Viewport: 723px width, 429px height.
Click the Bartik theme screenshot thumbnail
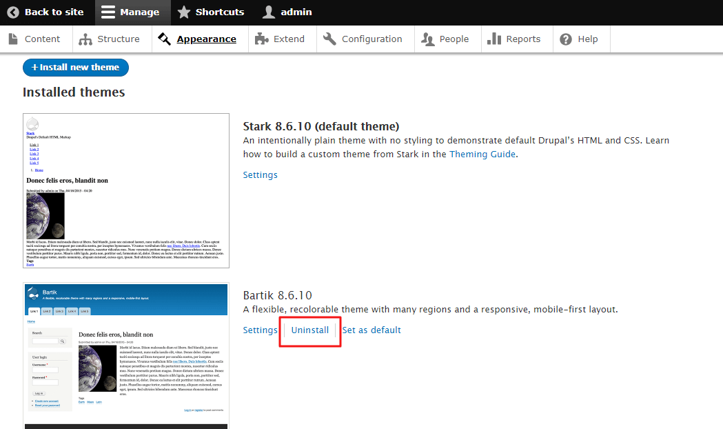pos(126,356)
